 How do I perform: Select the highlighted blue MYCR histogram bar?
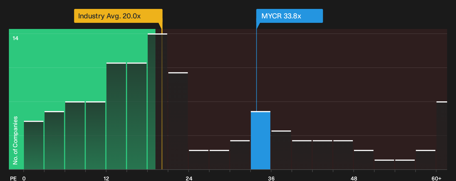click(261, 140)
